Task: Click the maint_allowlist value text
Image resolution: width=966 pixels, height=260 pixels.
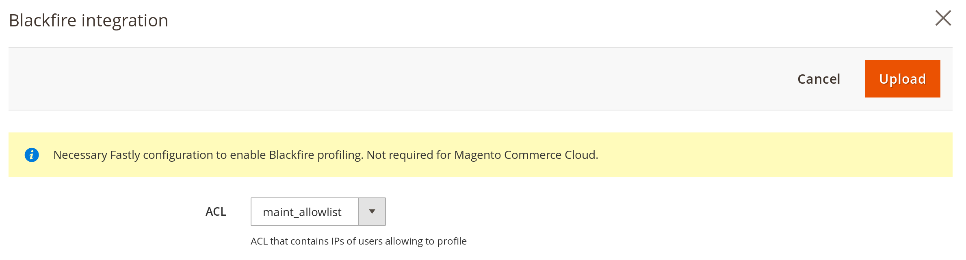Action: [x=302, y=212]
